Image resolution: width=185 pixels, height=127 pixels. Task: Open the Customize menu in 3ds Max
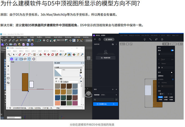pyautogui.click(x=77, y=37)
